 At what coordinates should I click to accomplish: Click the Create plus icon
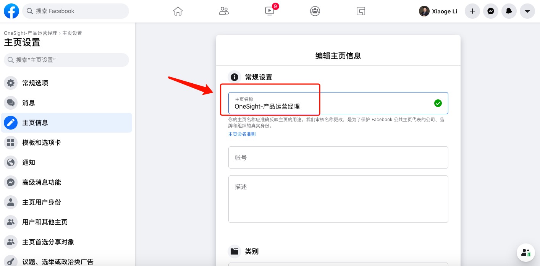[472, 11]
